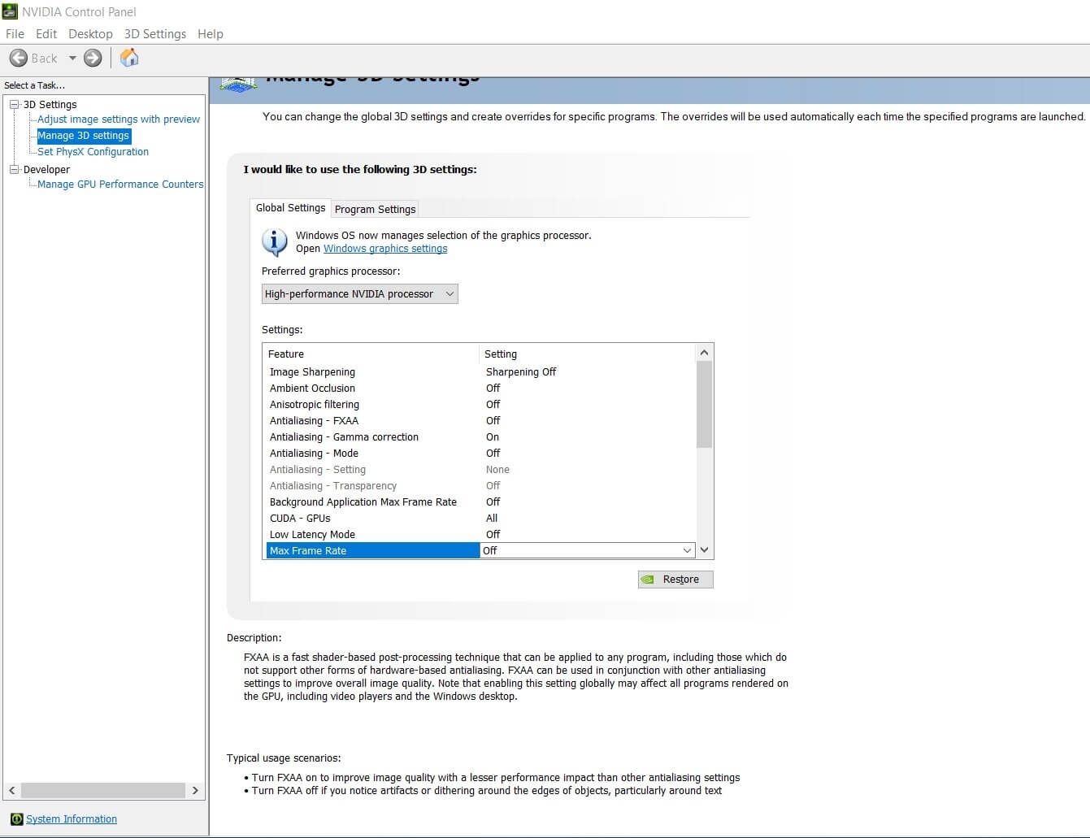Open the Back history dropdown arrow

(72, 58)
